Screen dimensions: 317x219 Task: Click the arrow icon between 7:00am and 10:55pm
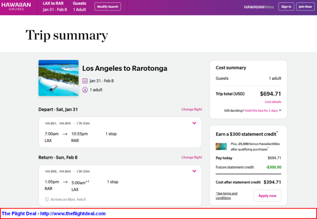(x=65, y=134)
